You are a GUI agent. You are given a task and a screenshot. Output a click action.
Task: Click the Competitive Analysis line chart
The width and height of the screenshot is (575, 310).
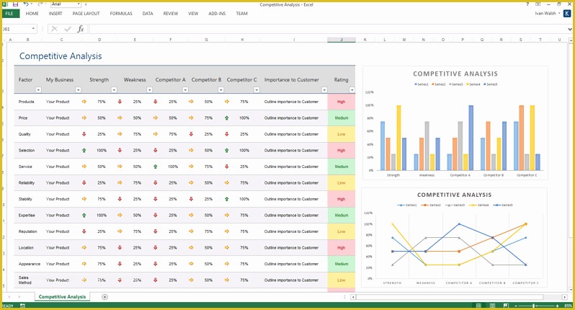click(455, 237)
